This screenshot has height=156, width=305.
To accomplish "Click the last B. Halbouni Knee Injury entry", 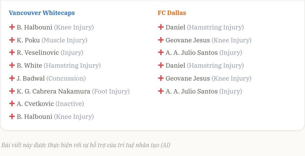I will coord(52,117).
